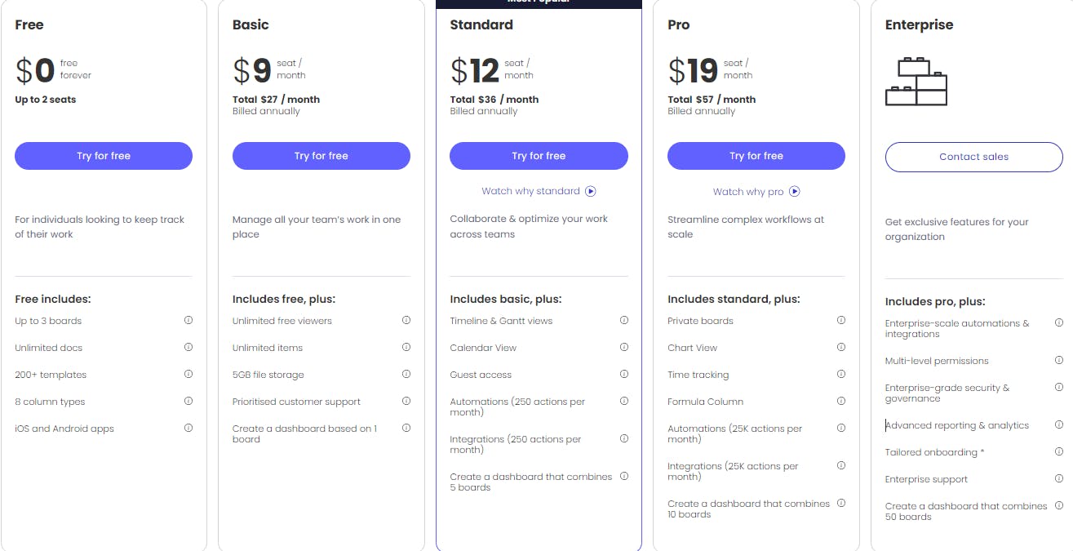Click info icon beside Enterprise support

pos(1059,479)
